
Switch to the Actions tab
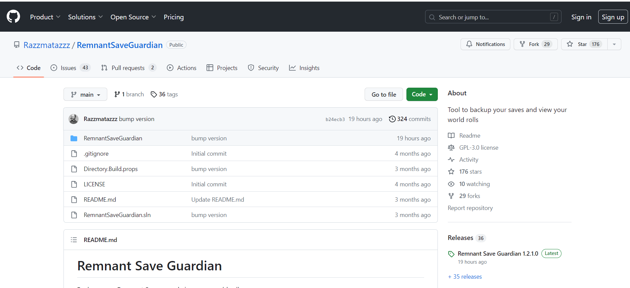coord(181,68)
